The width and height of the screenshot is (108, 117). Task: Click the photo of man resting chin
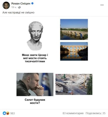tap(35, 84)
